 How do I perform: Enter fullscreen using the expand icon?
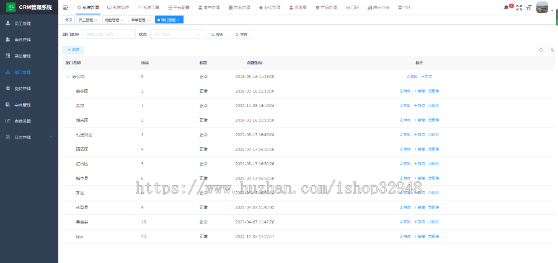pos(520,7)
